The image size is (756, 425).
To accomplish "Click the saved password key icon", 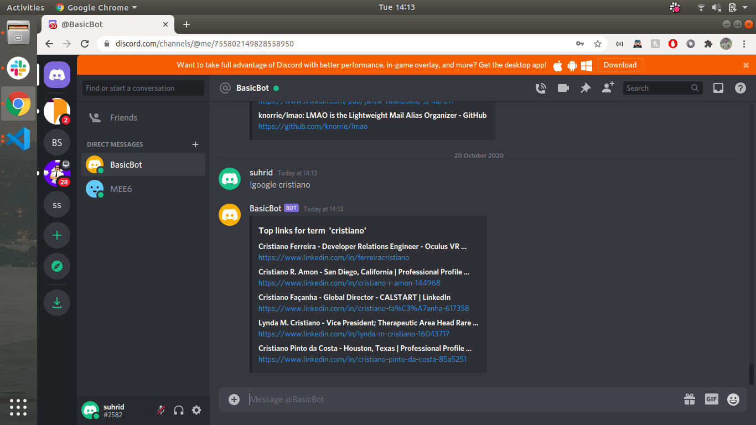I will [x=580, y=44].
